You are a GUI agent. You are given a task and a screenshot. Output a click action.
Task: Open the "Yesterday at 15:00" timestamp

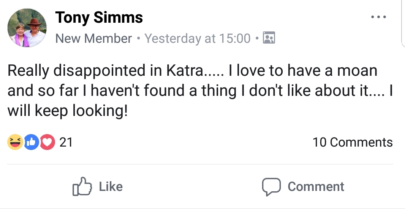coord(198,38)
